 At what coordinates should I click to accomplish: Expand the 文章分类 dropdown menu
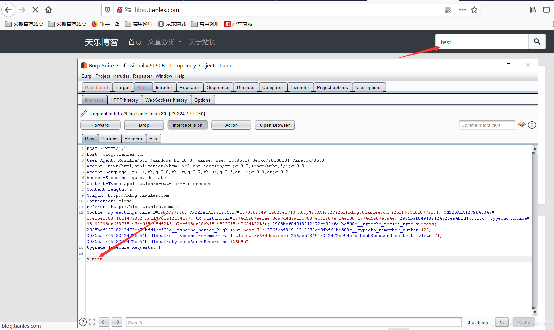[165, 42]
